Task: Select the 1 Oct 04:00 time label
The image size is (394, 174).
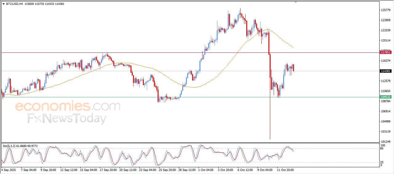Action: [x=205, y=170]
